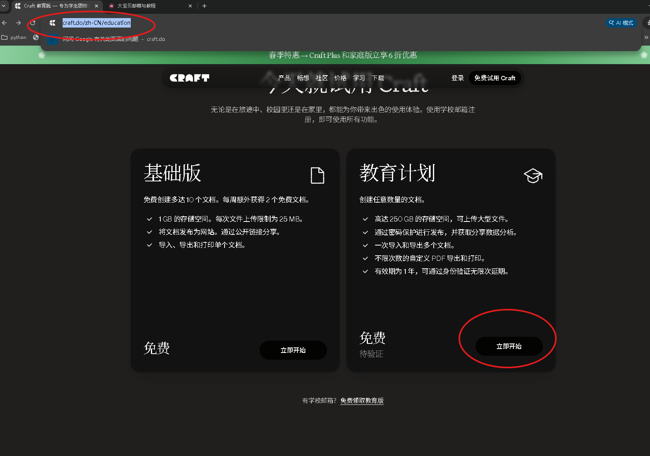Click the 免费领取教育版 link
Screen dimensions: 650x456
click(x=362, y=401)
